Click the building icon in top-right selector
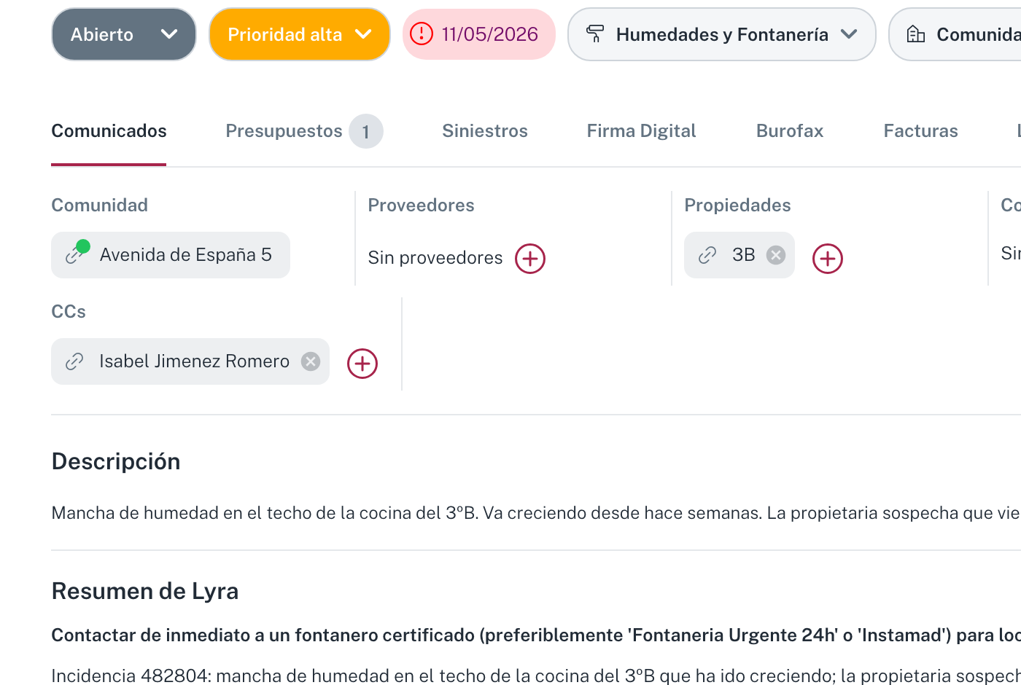The image size is (1021, 685). tap(915, 34)
